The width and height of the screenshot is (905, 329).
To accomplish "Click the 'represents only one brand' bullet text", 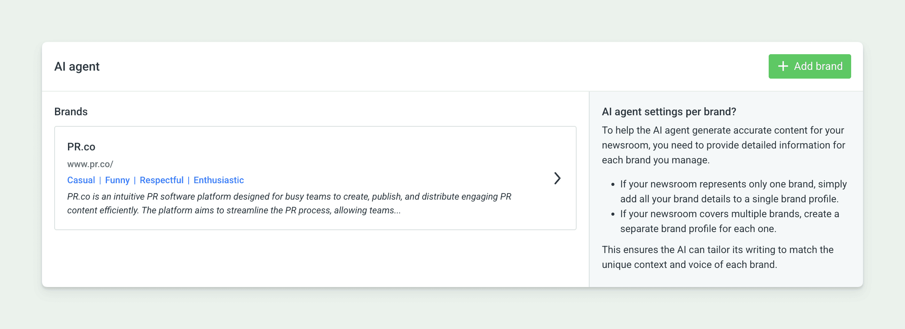I will coord(733,191).
